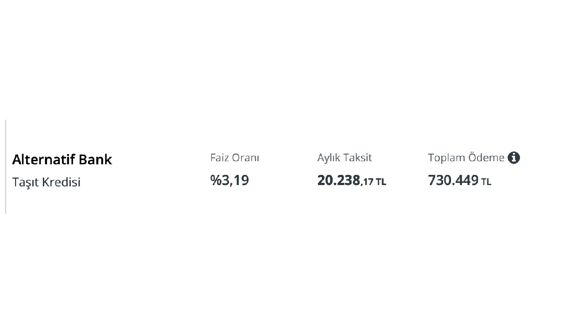Click the info icon beside Toplam Ödeme
566x318 pixels.
pyautogui.click(x=513, y=158)
